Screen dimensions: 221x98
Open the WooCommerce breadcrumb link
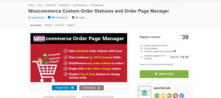pos(80,5)
